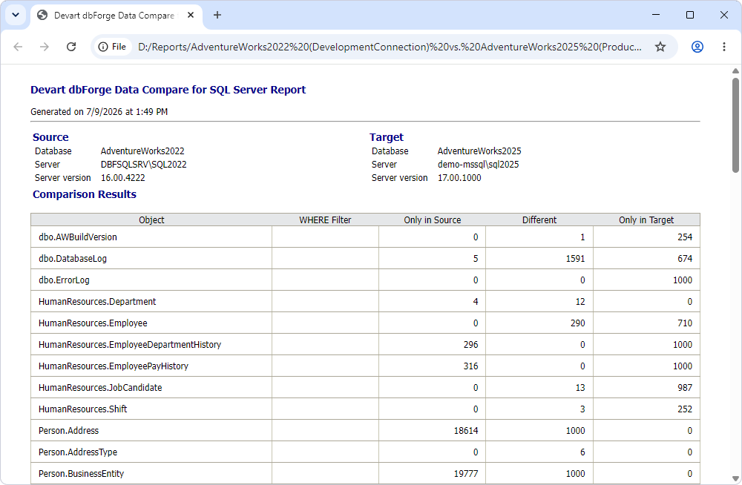Click 6 Different value for Person.AddressType

[582, 452]
